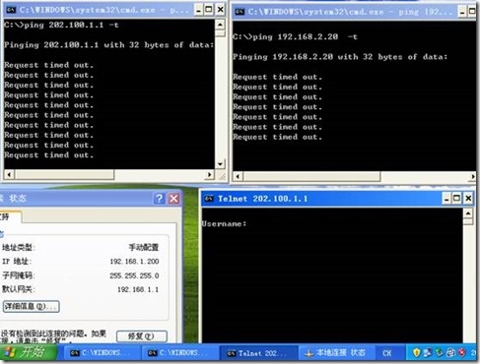The height and width of the screenshot is (364, 480).
Task: Click the IP address value 192.168.1.200
Action: pyautogui.click(x=134, y=262)
